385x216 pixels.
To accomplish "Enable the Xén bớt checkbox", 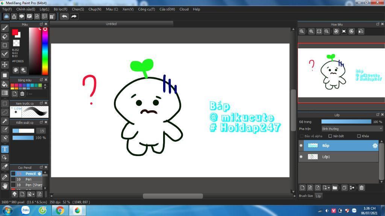I will point(330,136).
